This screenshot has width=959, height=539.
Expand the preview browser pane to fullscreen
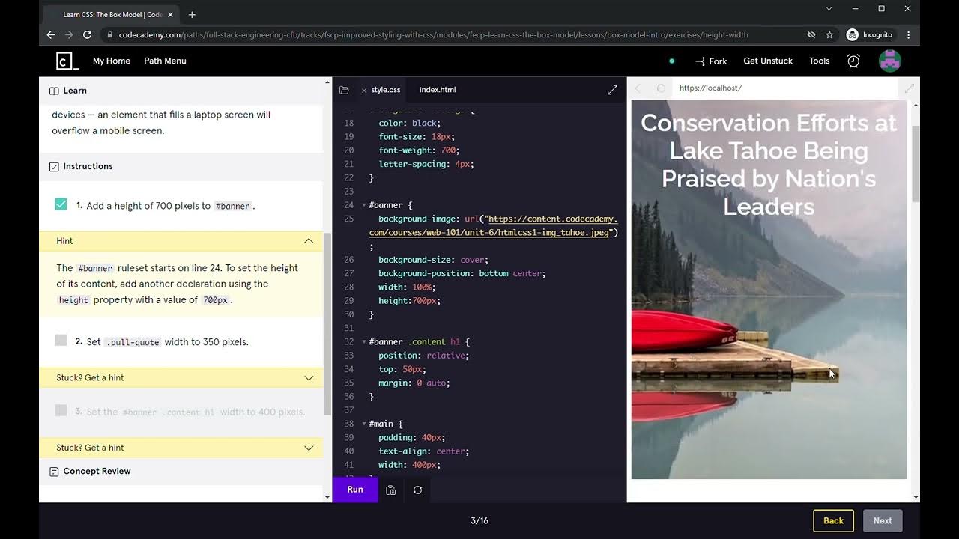(x=909, y=88)
